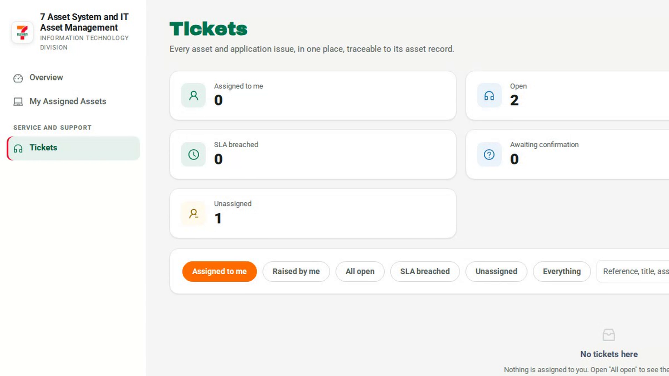Switch to the Raised by me filter
The width and height of the screenshot is (669, 376).
click(x=296, y=272)
